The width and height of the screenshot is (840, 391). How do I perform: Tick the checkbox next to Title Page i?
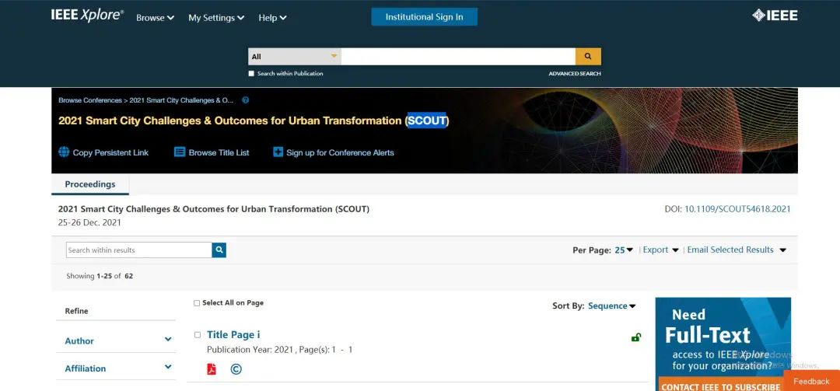coord(197,335)
